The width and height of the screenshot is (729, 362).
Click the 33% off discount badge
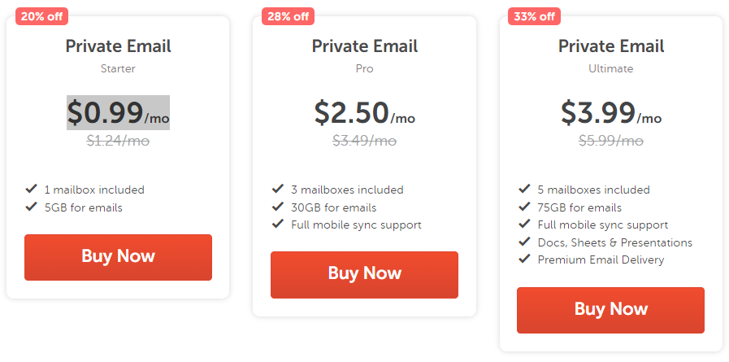coord(534,16)
